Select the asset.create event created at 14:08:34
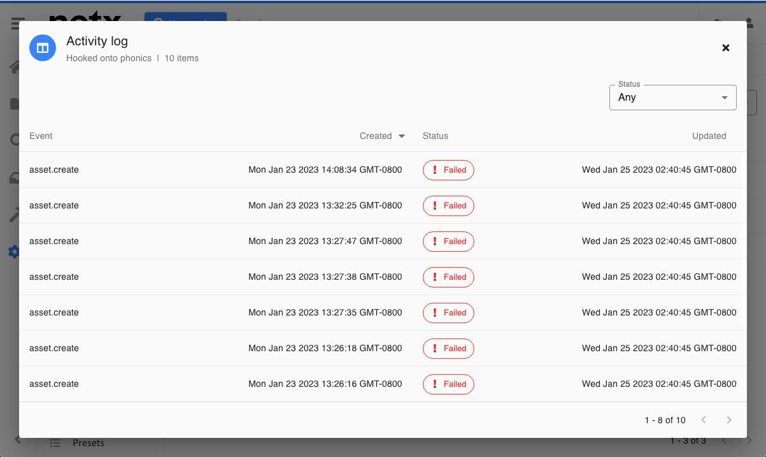 54,170
